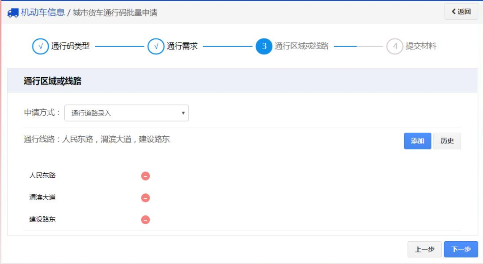Image resolution: width=483 pixels, height=264 pixels.
Task: Click the 返回 back button
Action: tap(461, 12)
